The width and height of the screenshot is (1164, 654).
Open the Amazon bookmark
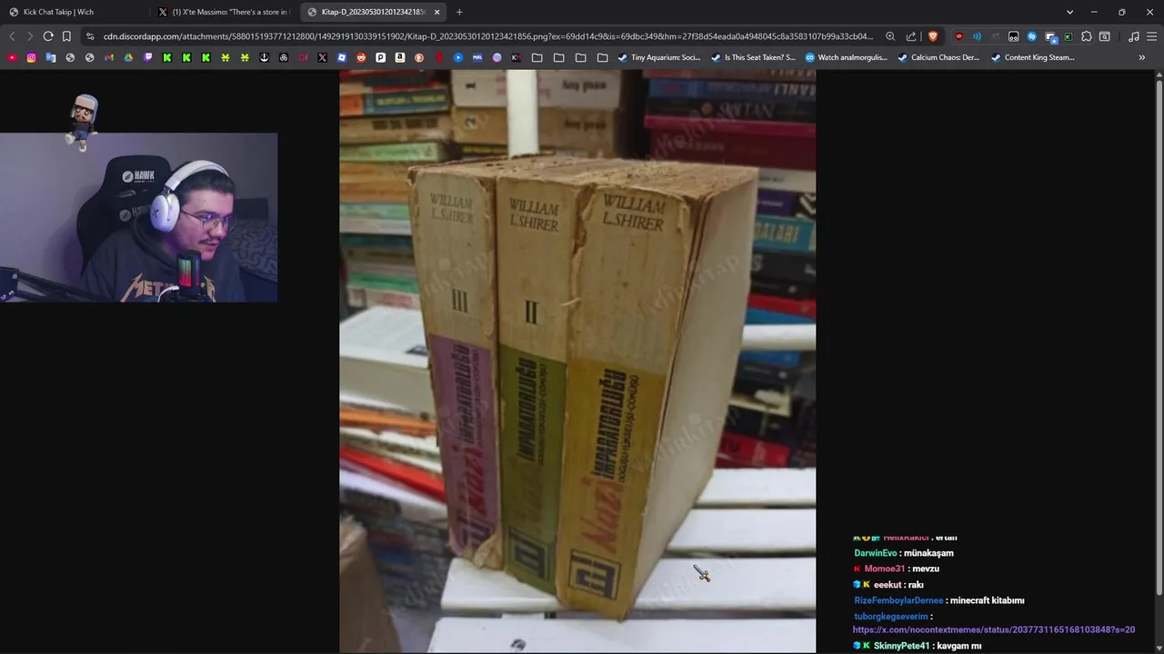click(399, 57)
